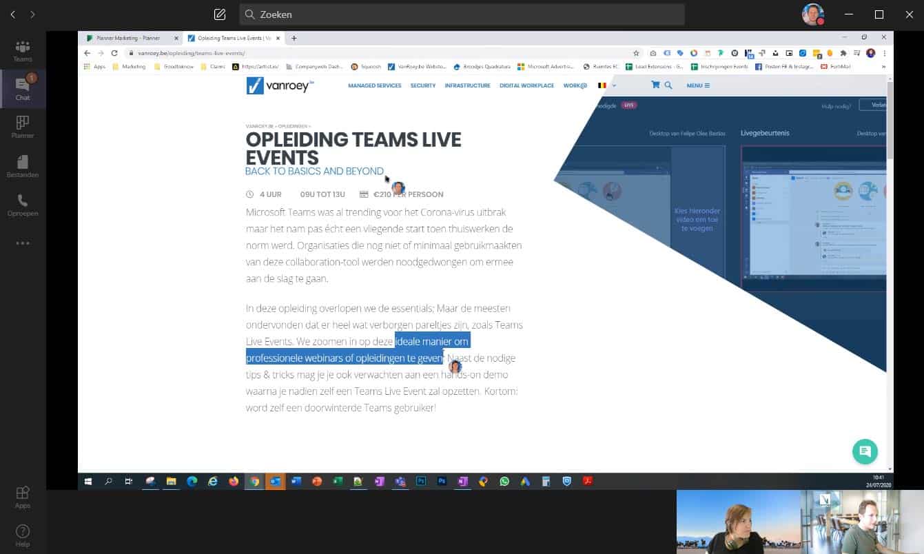Screen dimensions: 924x554
Task: Open the Goodtoknow bookmarks folder
Action: tap(174, 67)
